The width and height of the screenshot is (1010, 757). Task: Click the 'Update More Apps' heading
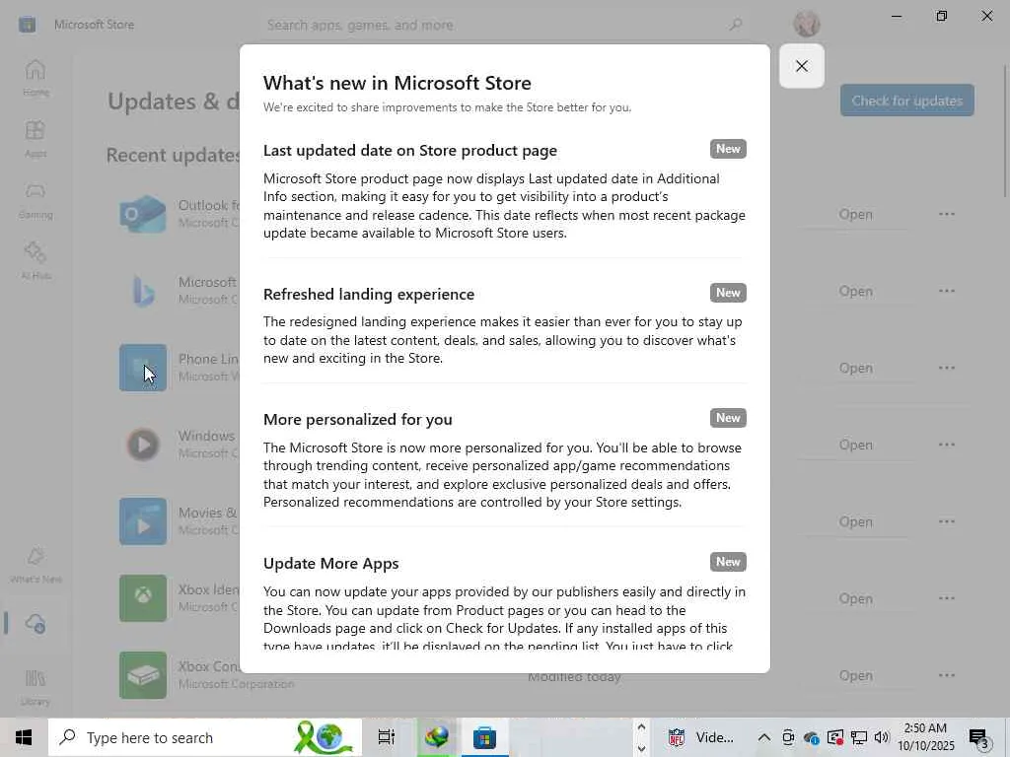[x=331, y=563]
